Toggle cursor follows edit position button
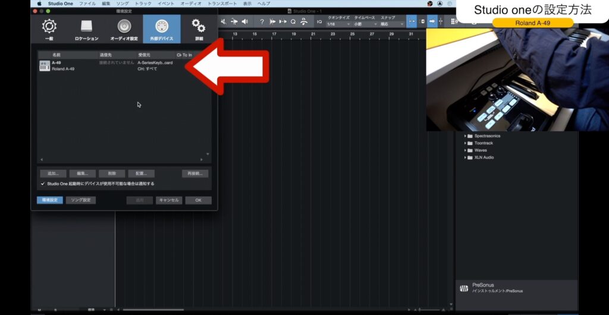 441,22
